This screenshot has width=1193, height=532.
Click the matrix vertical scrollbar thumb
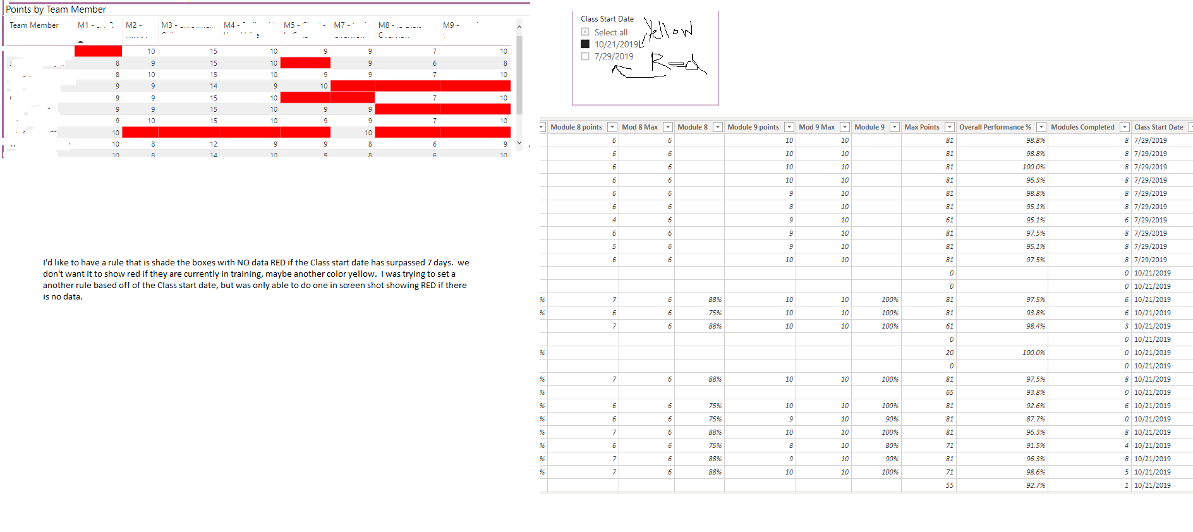point(519,75)
